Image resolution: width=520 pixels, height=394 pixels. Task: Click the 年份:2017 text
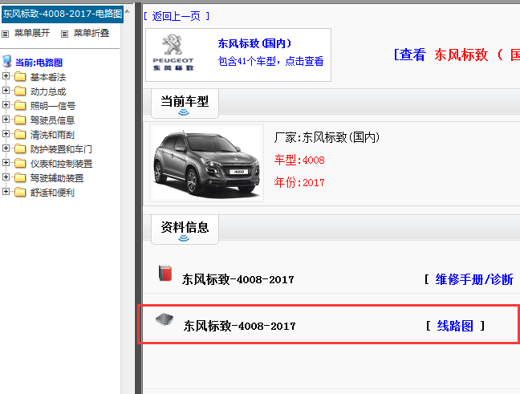pos(299,182)
